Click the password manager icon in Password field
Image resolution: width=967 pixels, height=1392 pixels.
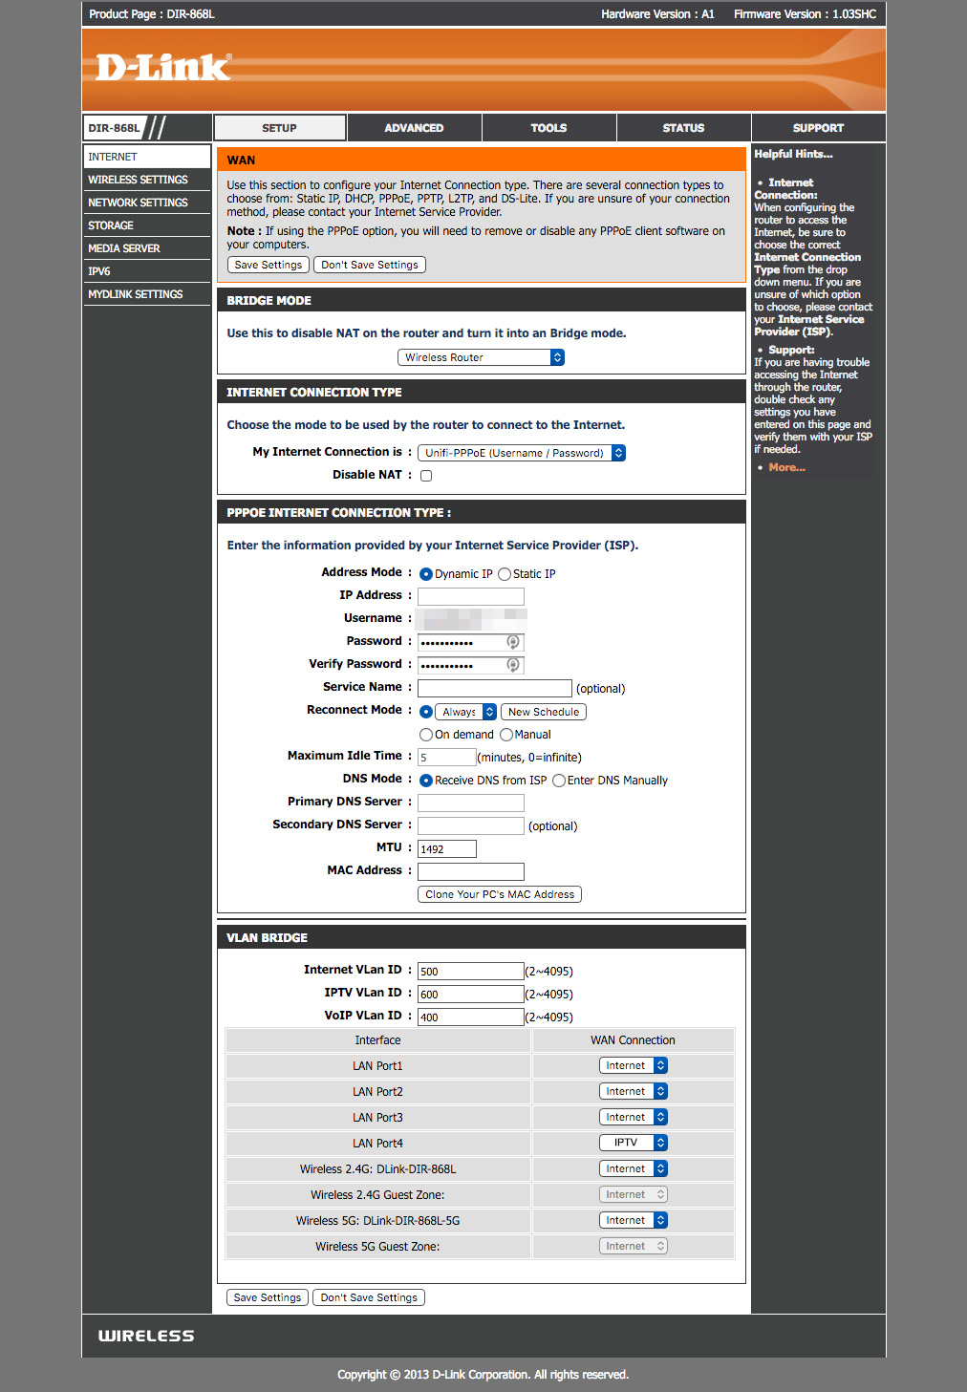tap(513, 642)
